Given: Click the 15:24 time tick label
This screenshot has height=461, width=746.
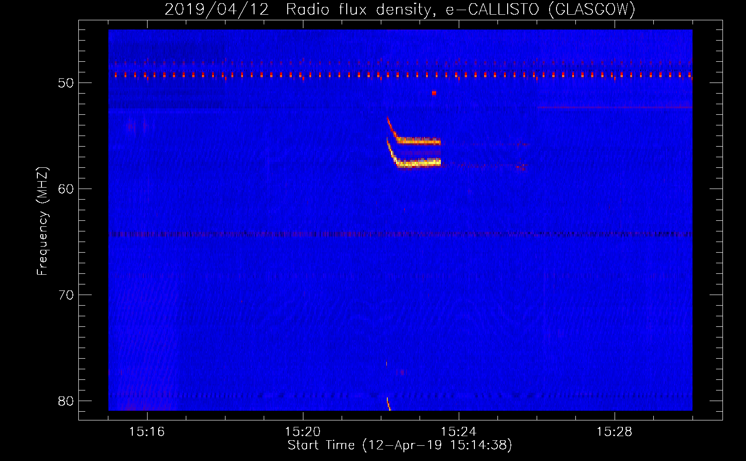Looking at the screenshot, I should coord(459,432).
